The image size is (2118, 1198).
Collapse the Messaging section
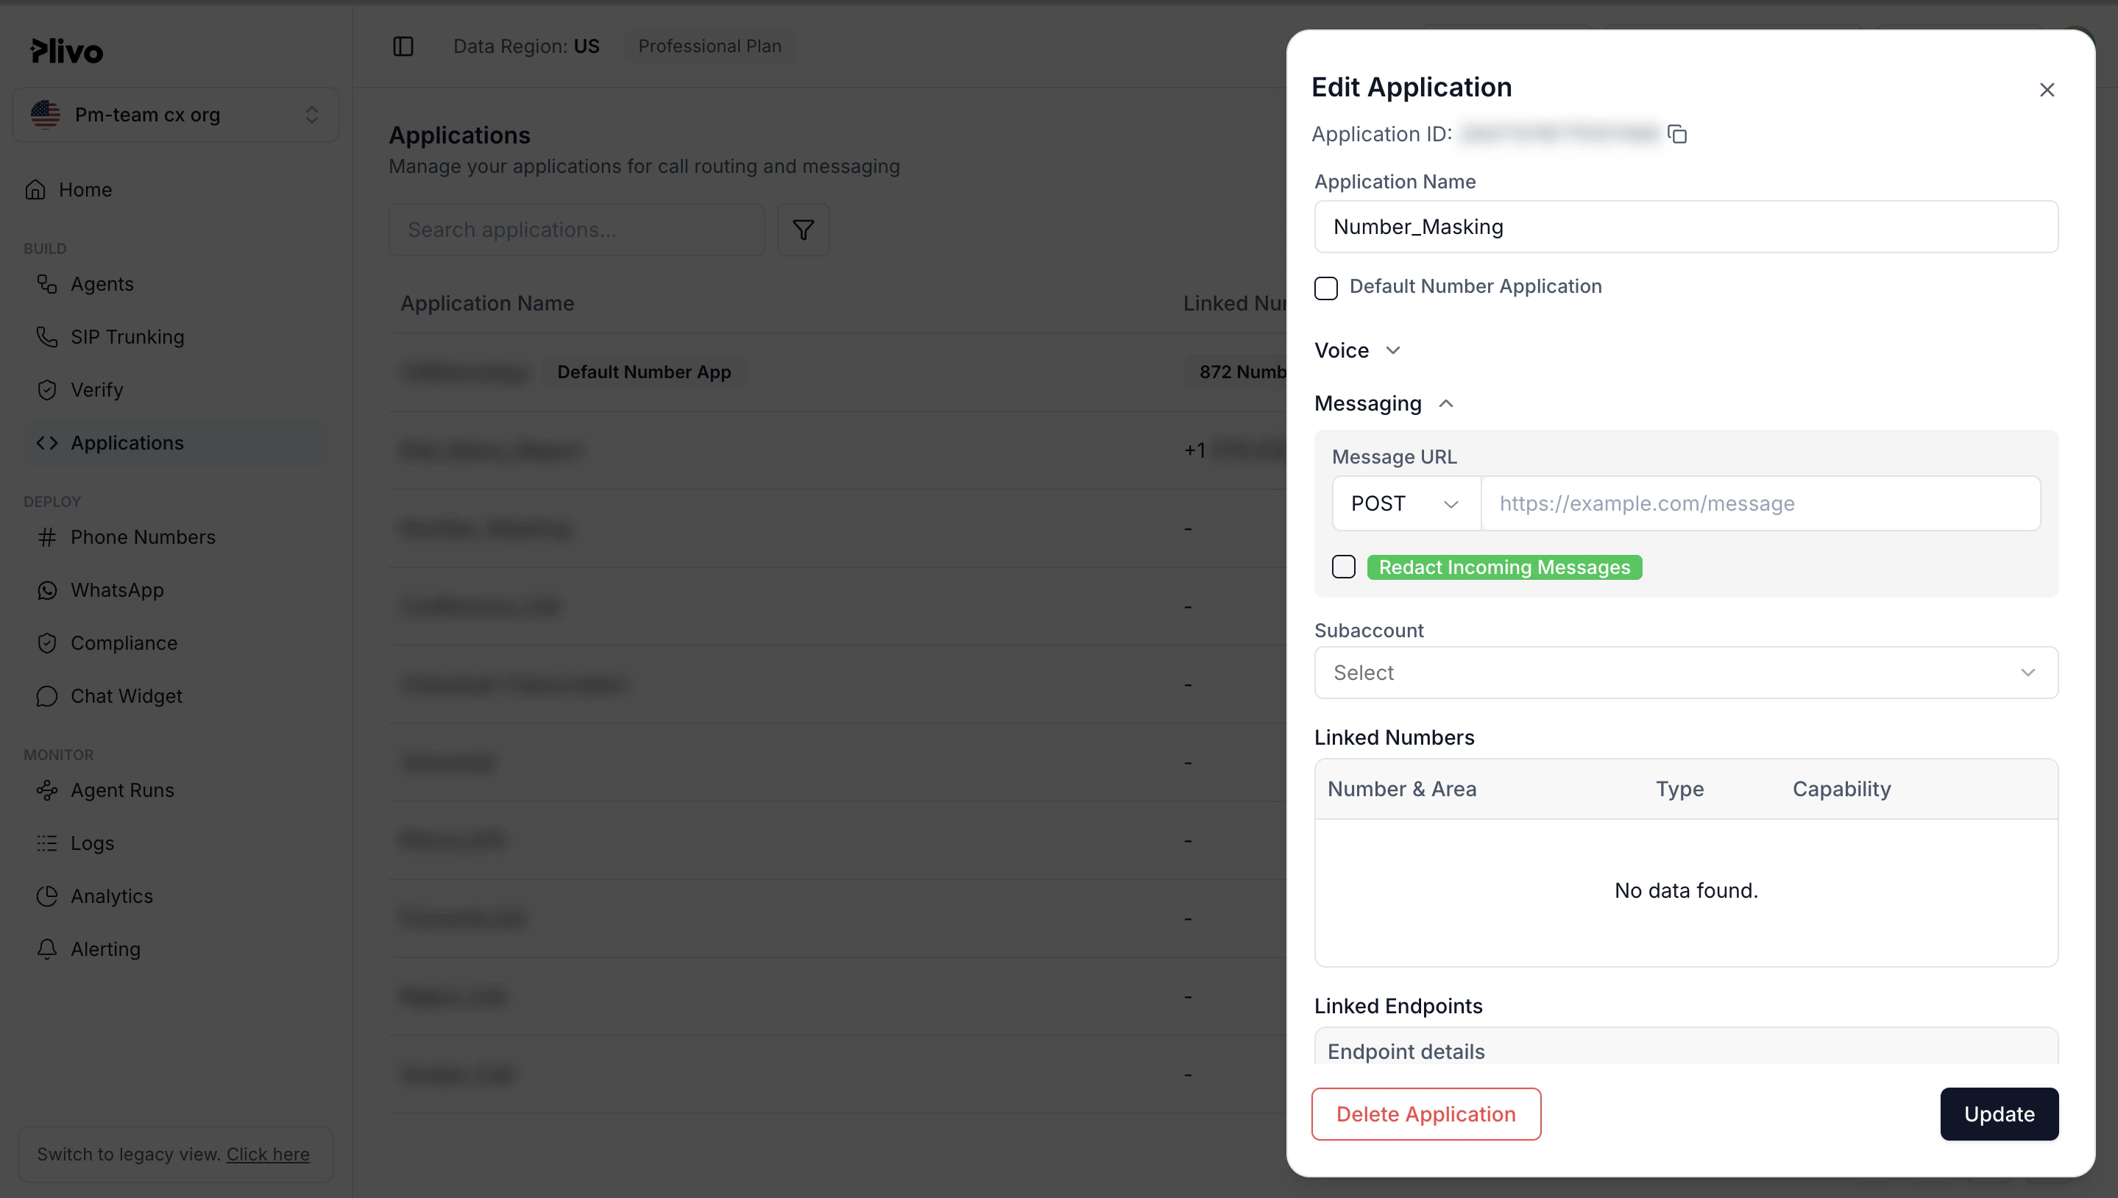coord(1384,403)
